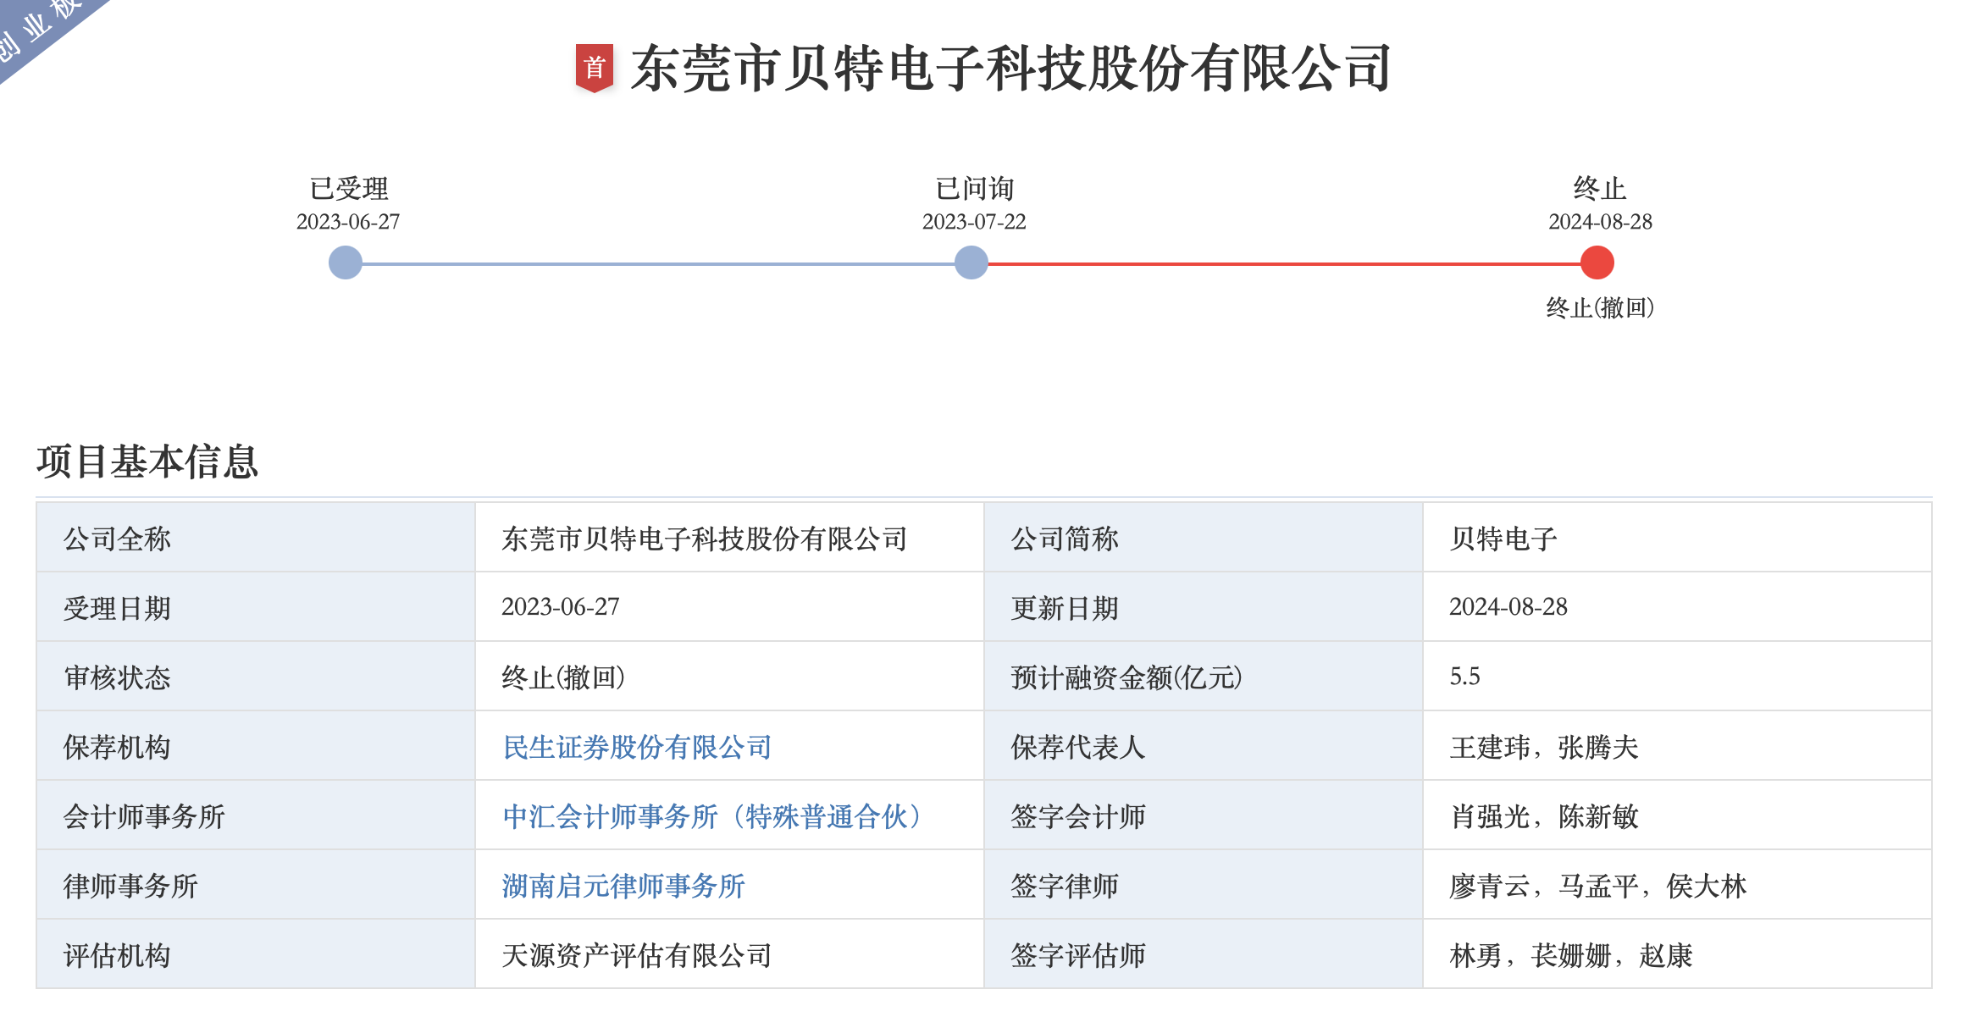The height and width of the screenshot is (1028, 1965).
Task: Open 中汇会计师事务所（特殊普通合伙） link
Action: tap(711, 816)
